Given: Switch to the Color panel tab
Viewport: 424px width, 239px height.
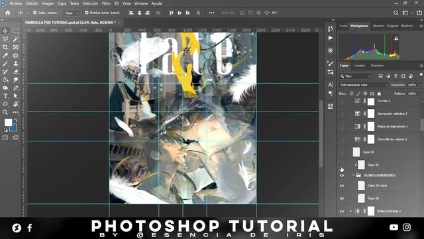Looking at the screenshot, I should 343,26.
